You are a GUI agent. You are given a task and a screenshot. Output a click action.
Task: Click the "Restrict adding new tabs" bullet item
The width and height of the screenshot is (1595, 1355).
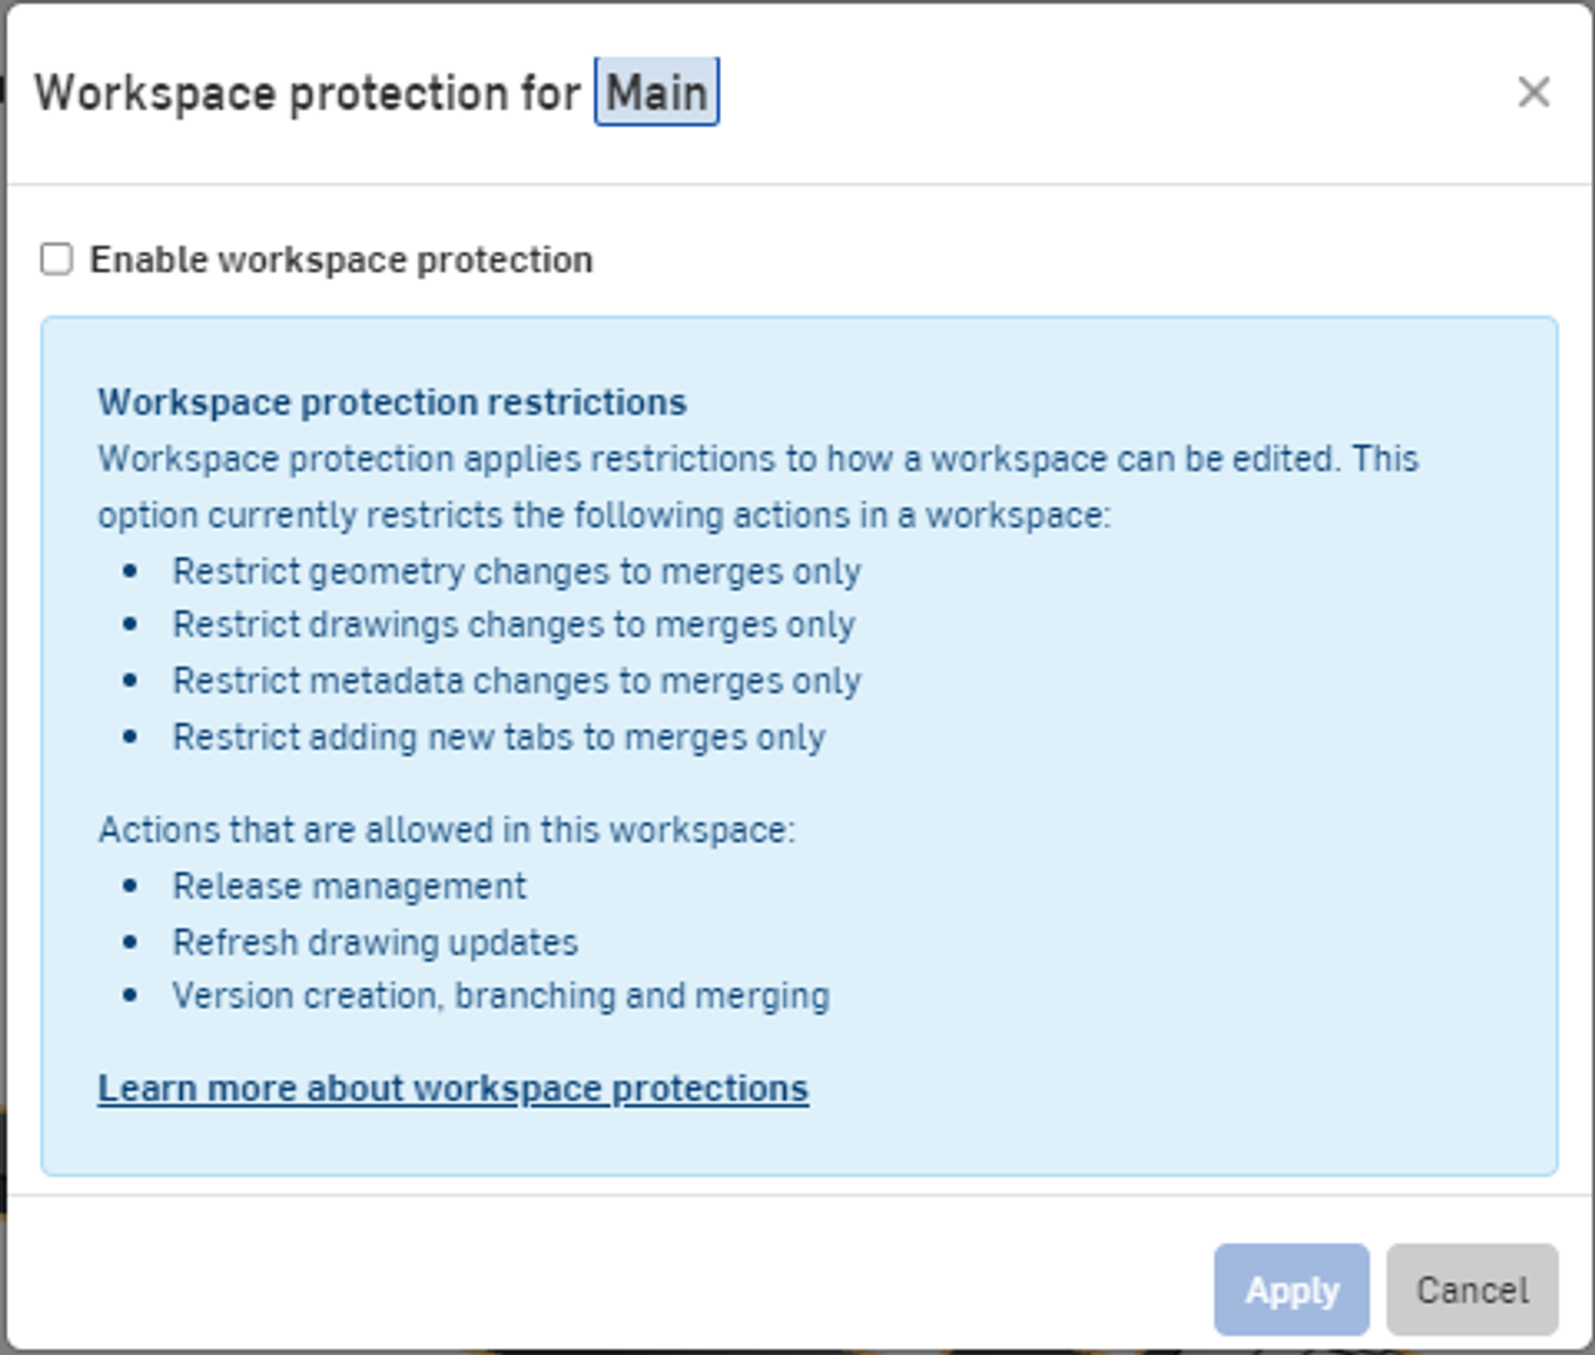click(x=498, y=737)
